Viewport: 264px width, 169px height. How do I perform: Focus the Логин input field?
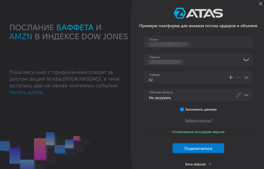198,42
